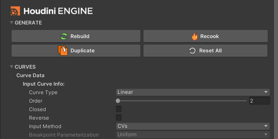This screenshot has width=278, height=139.
Task: Collapse the CURVES section triangle
Action: (x=12, y=67)
